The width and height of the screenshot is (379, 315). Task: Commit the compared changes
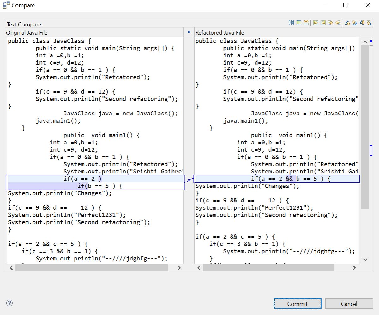pyautogui.click(x=298, y=304)
